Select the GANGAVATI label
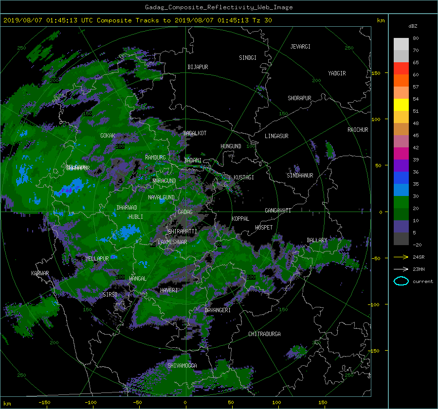438x409 pixels. [278, 211]
